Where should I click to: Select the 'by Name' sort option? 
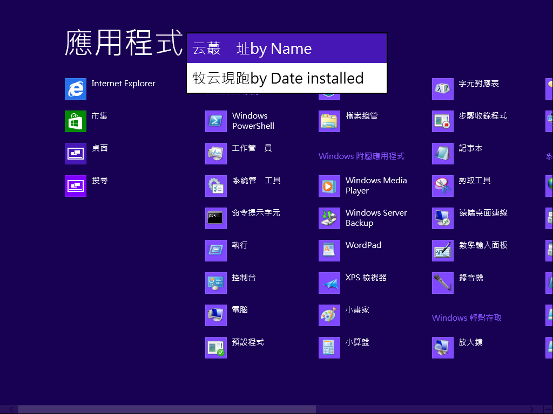click(287, 49)
